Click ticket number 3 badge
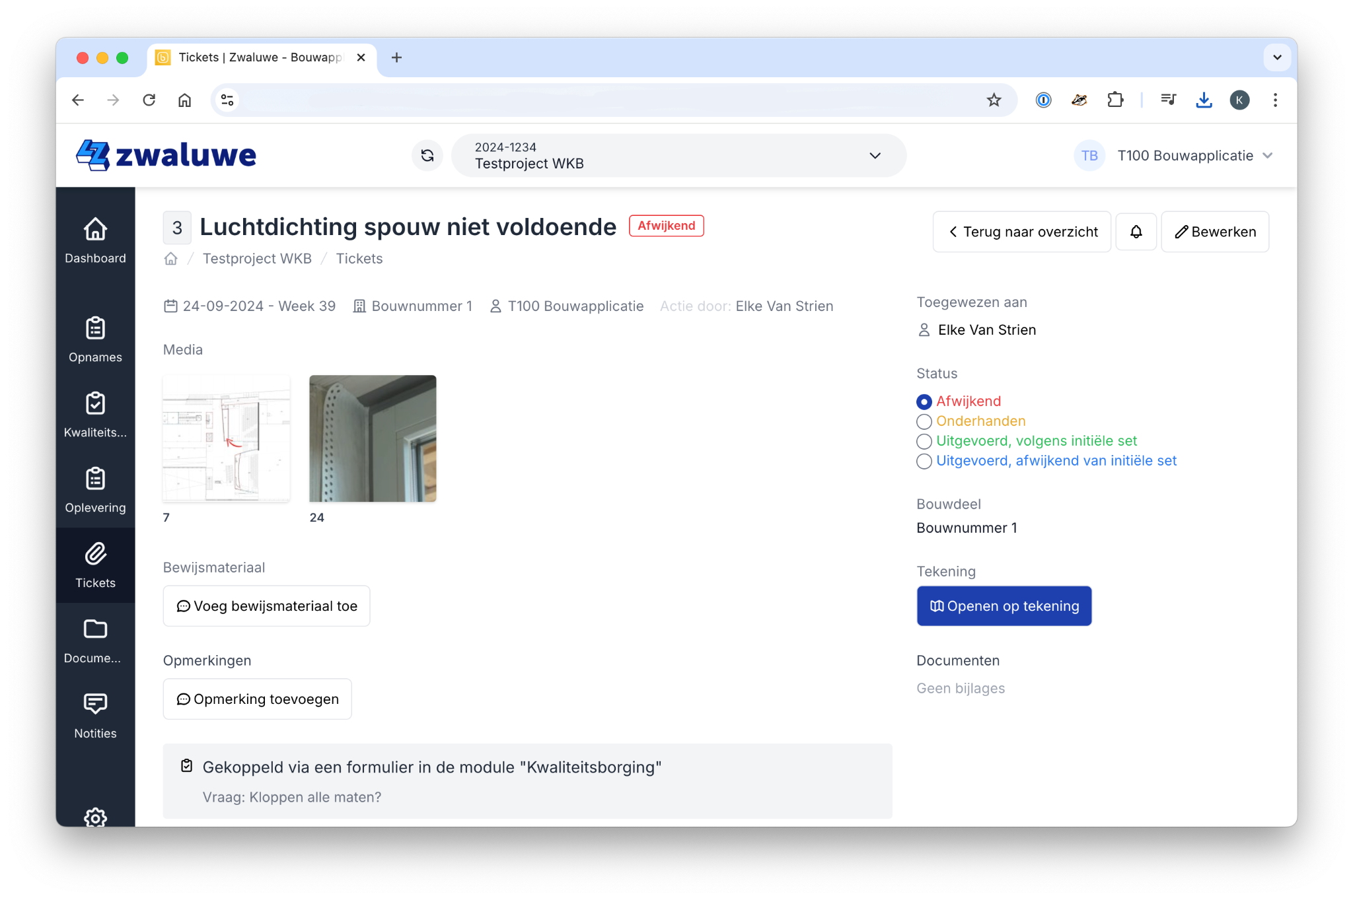The height and width of the screenshot is (900, 1353). click(x=177, y=228)
